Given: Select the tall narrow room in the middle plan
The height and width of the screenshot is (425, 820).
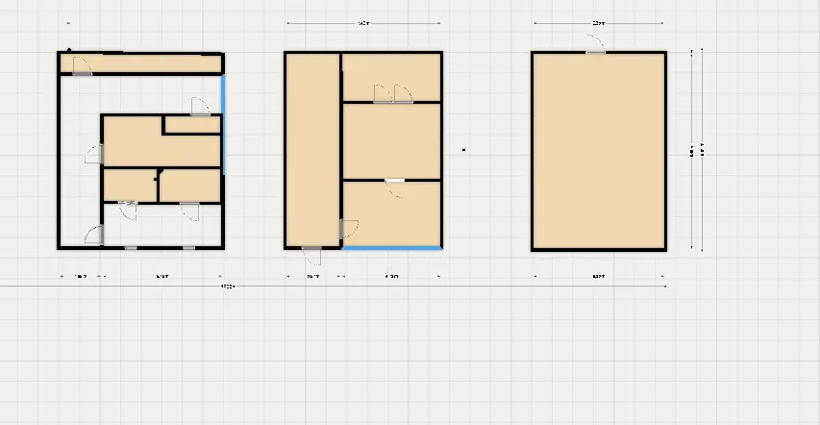Looking at the screenshot, I should [x=312, y=144].
